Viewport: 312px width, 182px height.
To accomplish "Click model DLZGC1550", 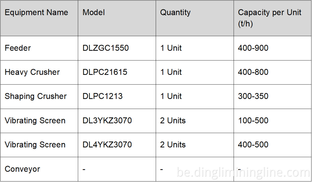I will tap(106, 48).
